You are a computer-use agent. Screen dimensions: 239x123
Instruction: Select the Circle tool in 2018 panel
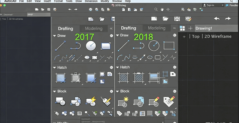tap(154, 46)
